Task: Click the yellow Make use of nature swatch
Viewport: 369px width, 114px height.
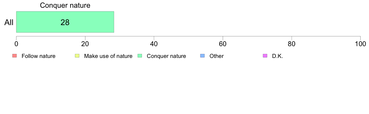Action: (77, 56)
